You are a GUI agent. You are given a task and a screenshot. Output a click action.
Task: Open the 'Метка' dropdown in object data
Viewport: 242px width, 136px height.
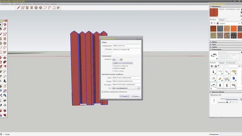coord(234,99)
